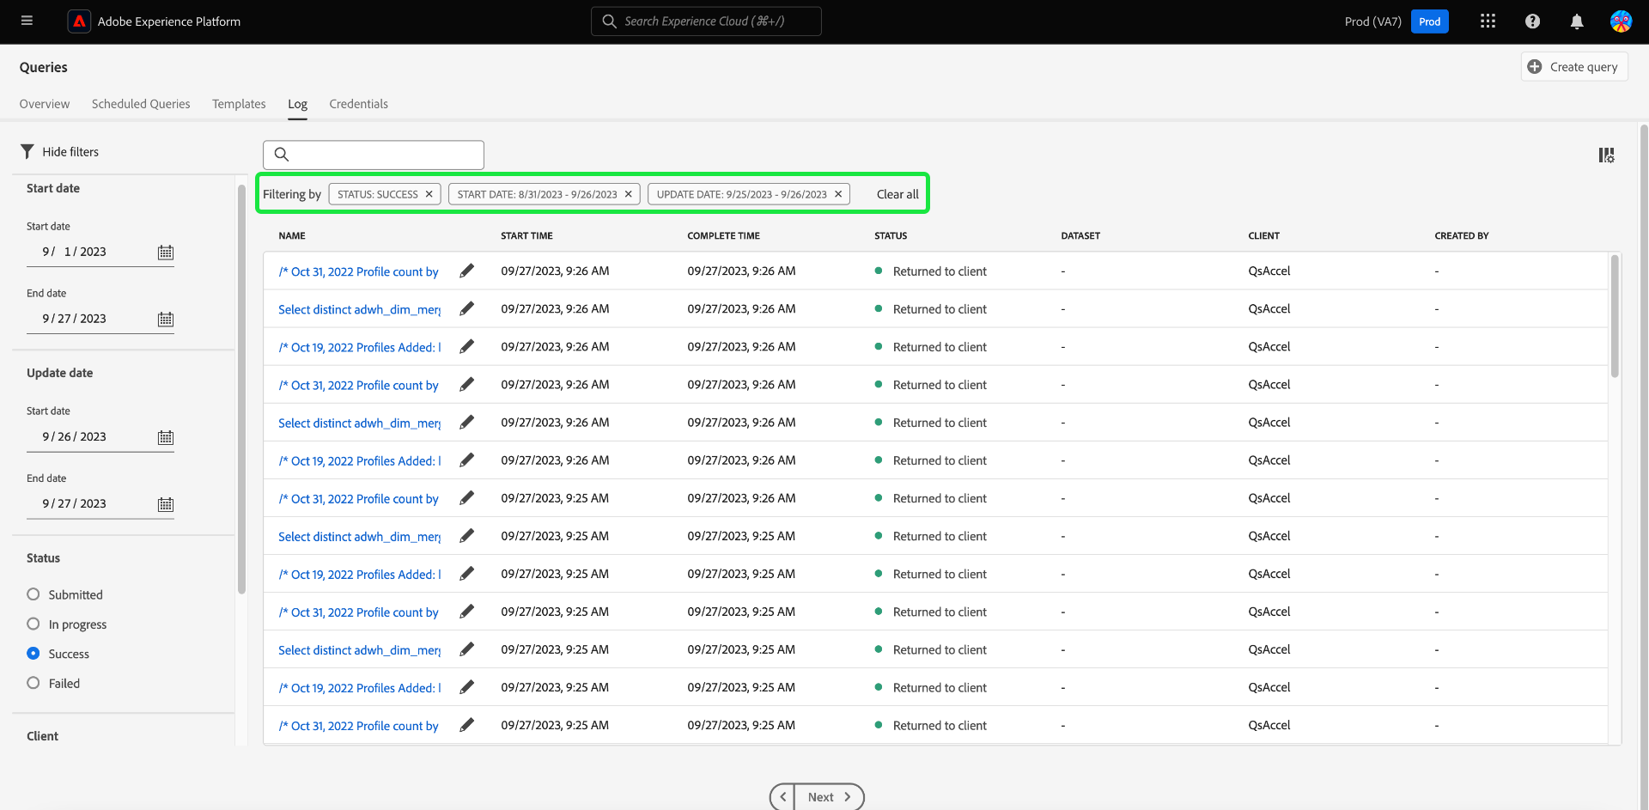Click the Create query button
The height and width of the screenshot is (810, 1649).
(x=1573, y=67)
